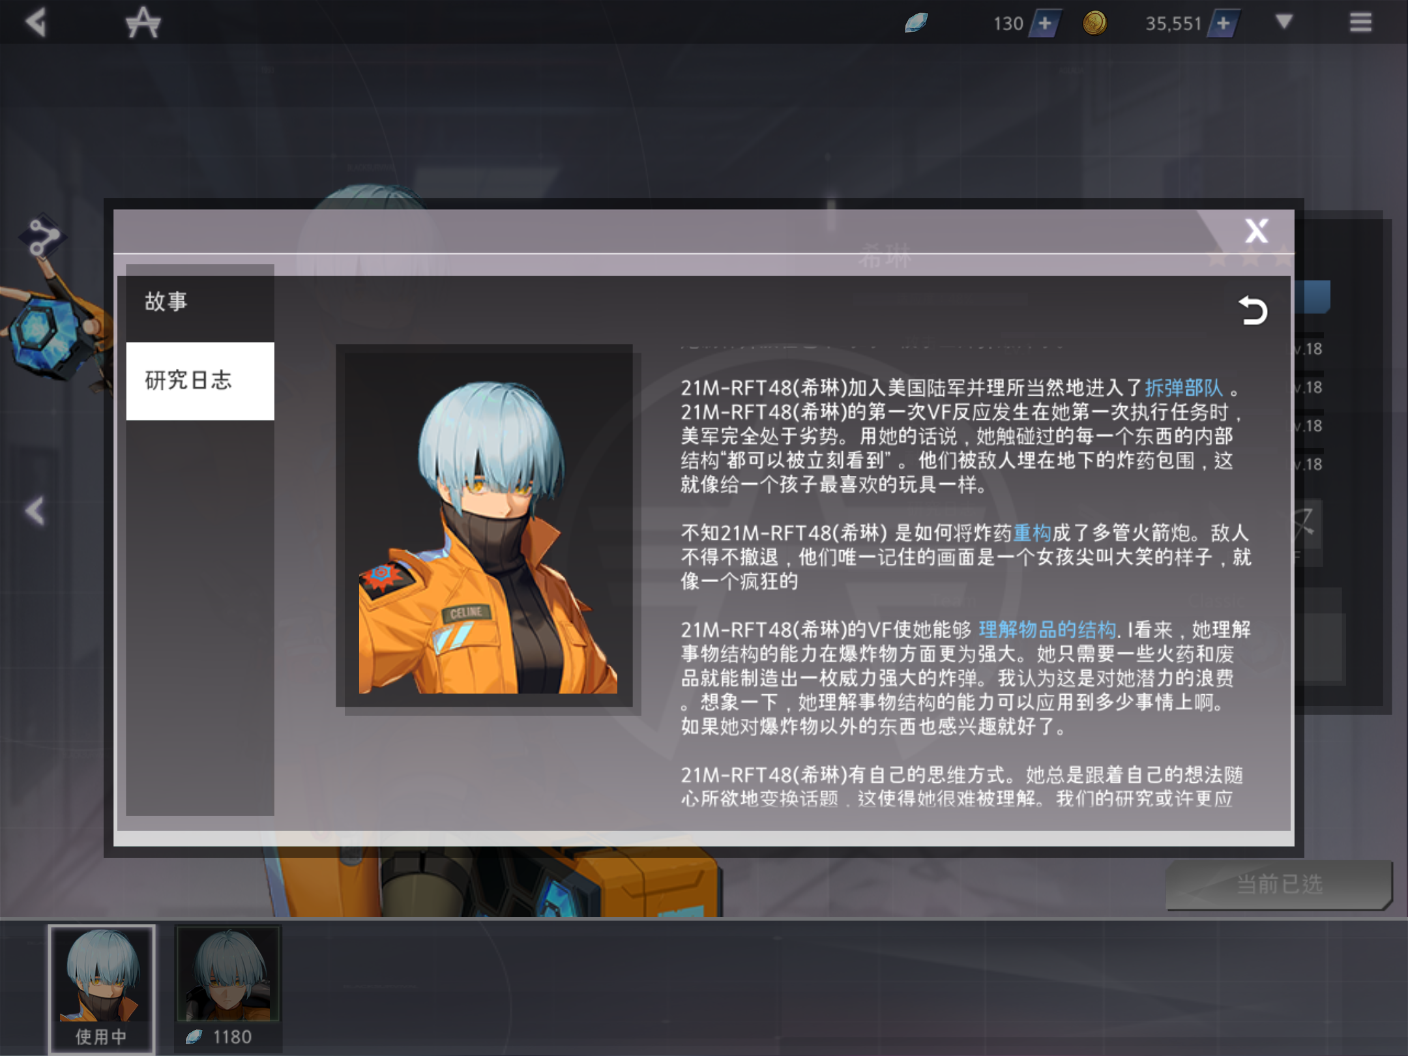Click the paragraph starting 不知21M-RFT48(希琳)
Screen dimensions: 1408x1056
966,557
